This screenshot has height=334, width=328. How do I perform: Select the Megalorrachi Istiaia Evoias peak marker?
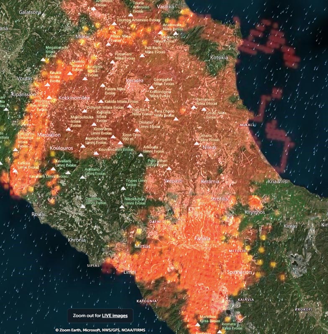click(43, 60)
